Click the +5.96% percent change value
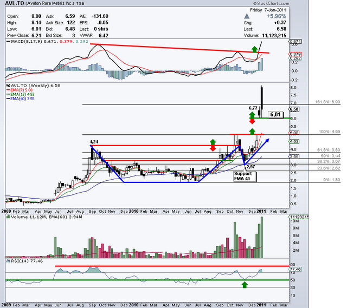 coord(276,16)
